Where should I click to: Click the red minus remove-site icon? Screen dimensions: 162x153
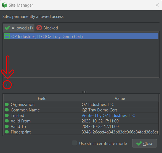click(x=13, y=85)
